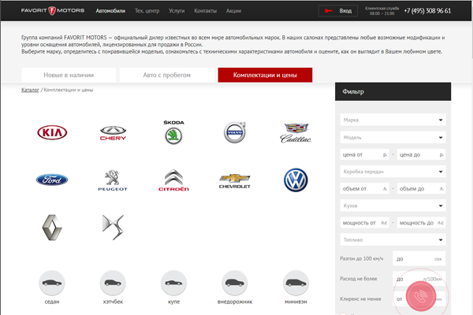The image size is (473, 315).
Task: Choose the Skoda brand logo
Action: [x=172, y=132]
